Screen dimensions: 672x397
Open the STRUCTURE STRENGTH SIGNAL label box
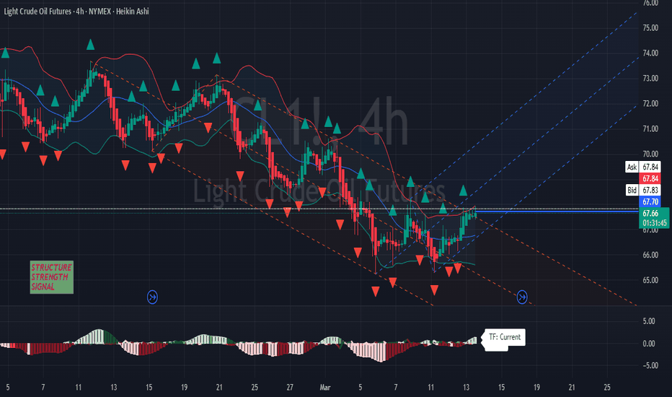click(51, 277)
